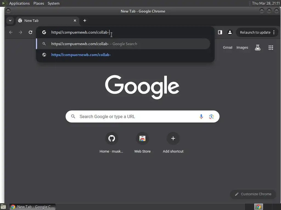Start voice search with microphone icon

coord(201,116)
